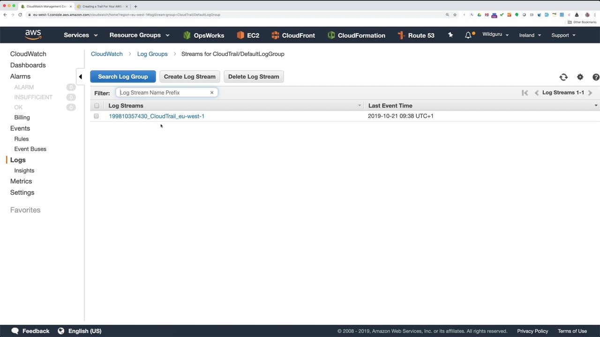Open Insights under Logs
This screenshot has width=600, height=337.
click(x=24, y=170)
